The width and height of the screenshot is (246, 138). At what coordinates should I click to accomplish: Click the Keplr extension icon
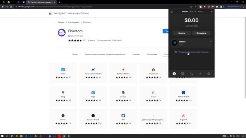(93, 92)
